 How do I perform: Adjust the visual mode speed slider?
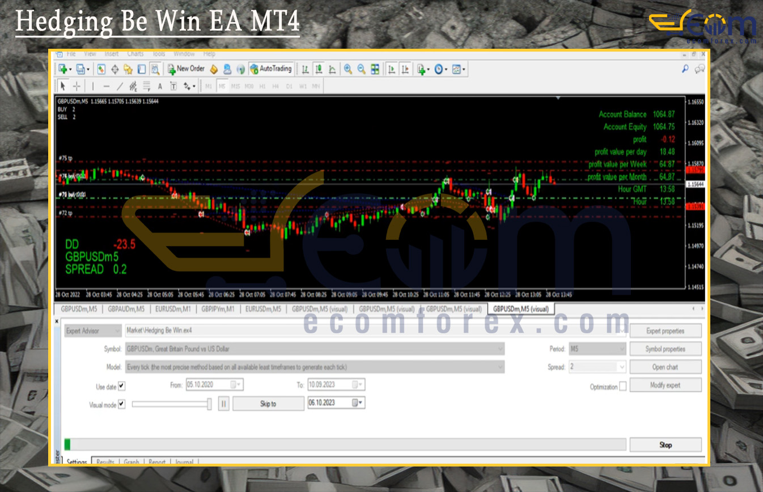209,404
